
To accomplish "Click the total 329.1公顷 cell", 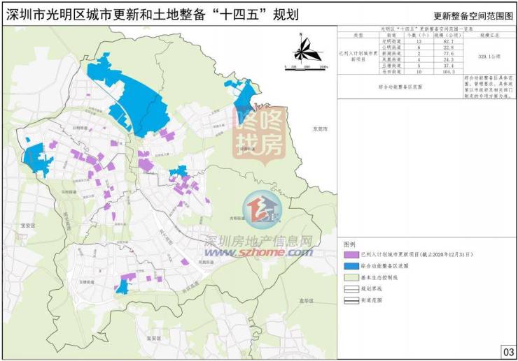I will [x=489, y=57].
